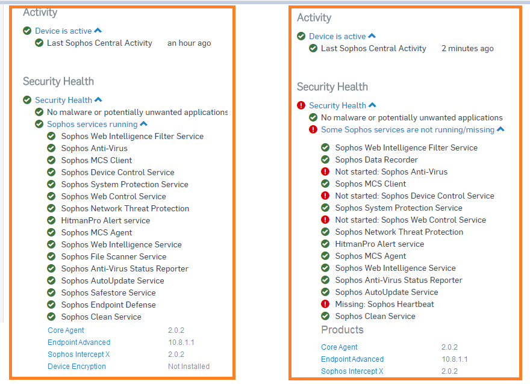Click red alert beside 'Missing: Sophos Heartbeat'
Image resolution: width=530 pixels, height=384 pixels.
(325, 304)
